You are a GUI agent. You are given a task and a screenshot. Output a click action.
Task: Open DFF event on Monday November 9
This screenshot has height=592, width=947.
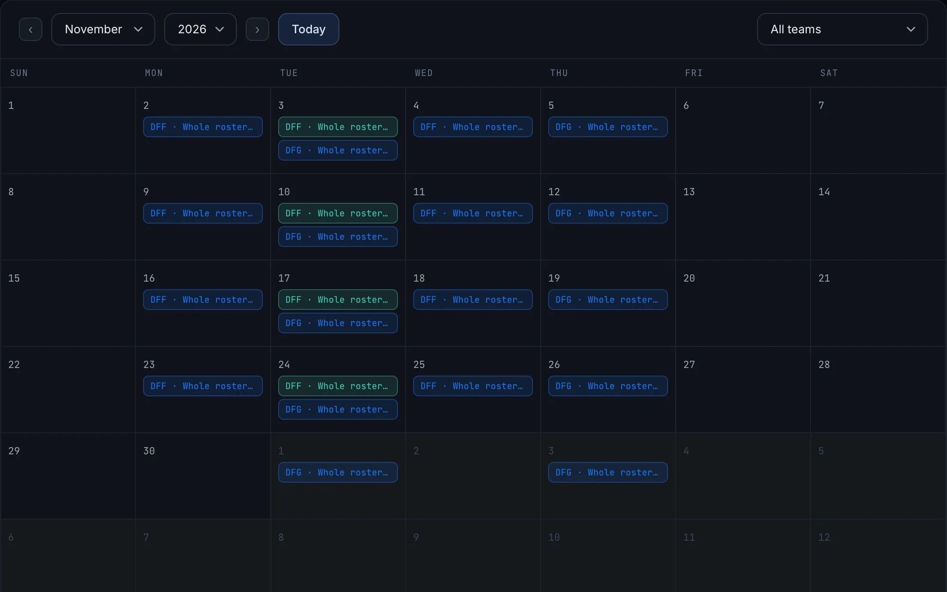[x=203, y=213]
